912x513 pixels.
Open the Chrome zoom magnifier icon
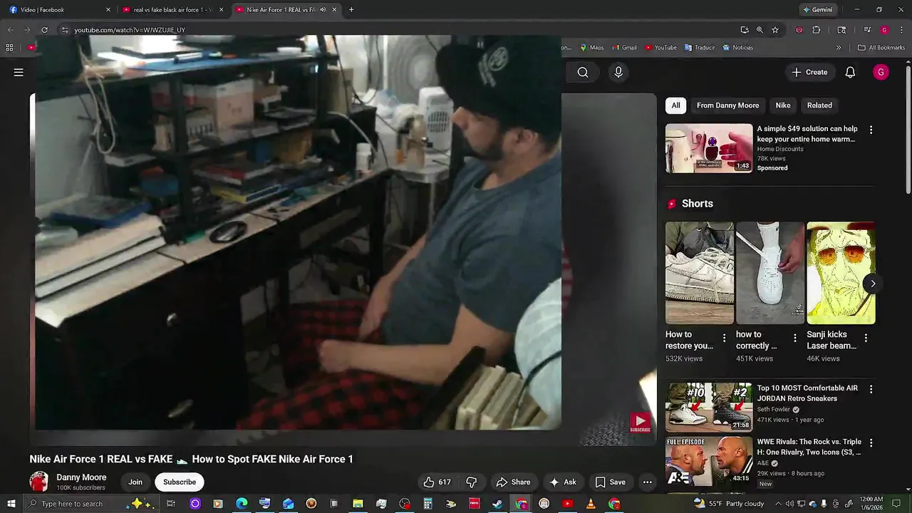point(760,30)
